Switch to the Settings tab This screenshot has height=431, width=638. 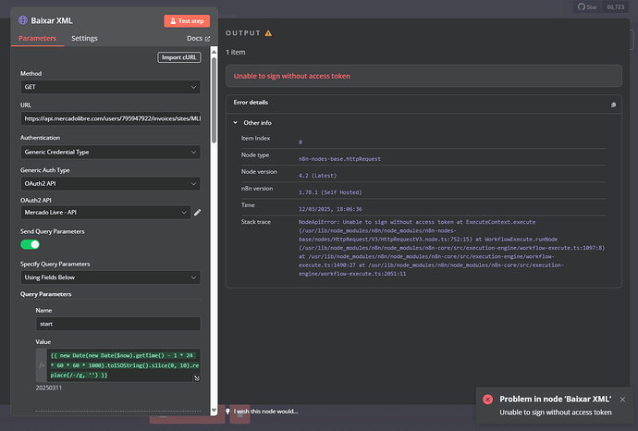pyautogui.click(x=84, y=38)
